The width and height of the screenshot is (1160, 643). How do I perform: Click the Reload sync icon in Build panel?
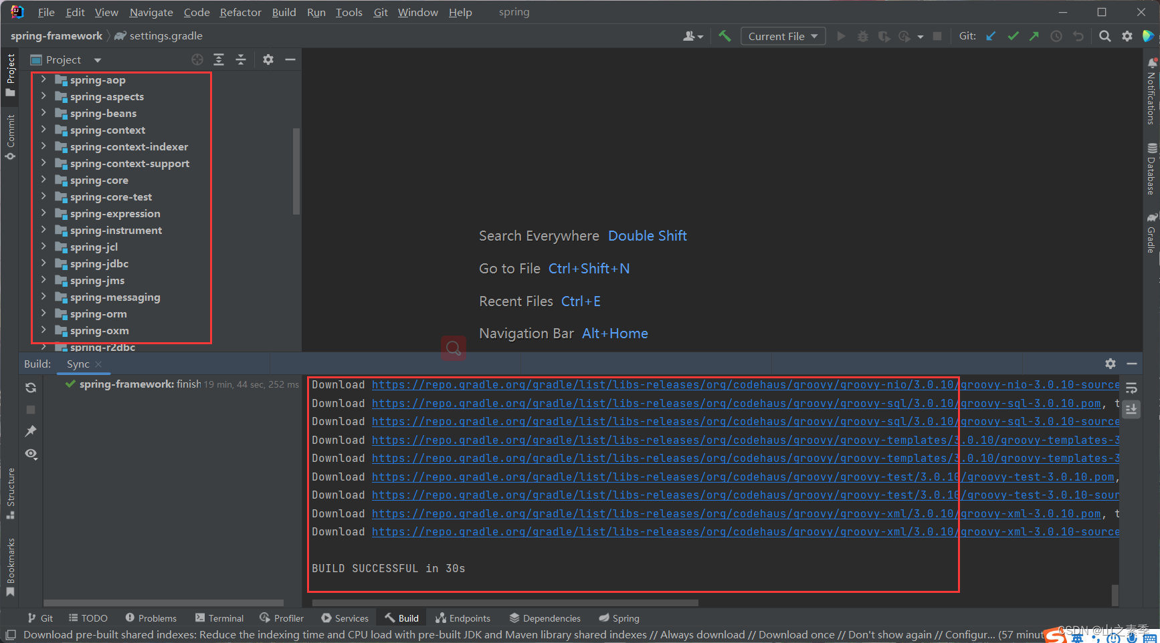31,388
